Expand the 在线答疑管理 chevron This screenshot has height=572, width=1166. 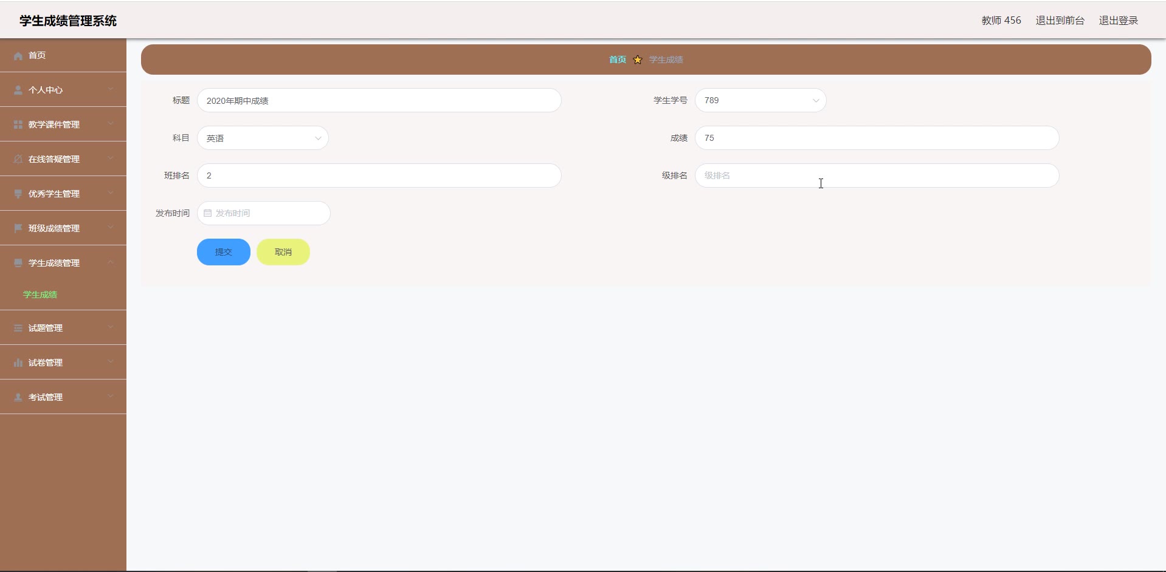click(x=111, y=158)
